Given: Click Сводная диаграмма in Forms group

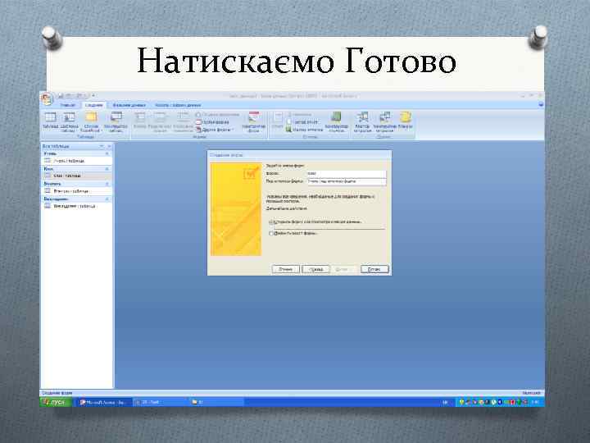Looking at the screenshot, I should (217, 115).
